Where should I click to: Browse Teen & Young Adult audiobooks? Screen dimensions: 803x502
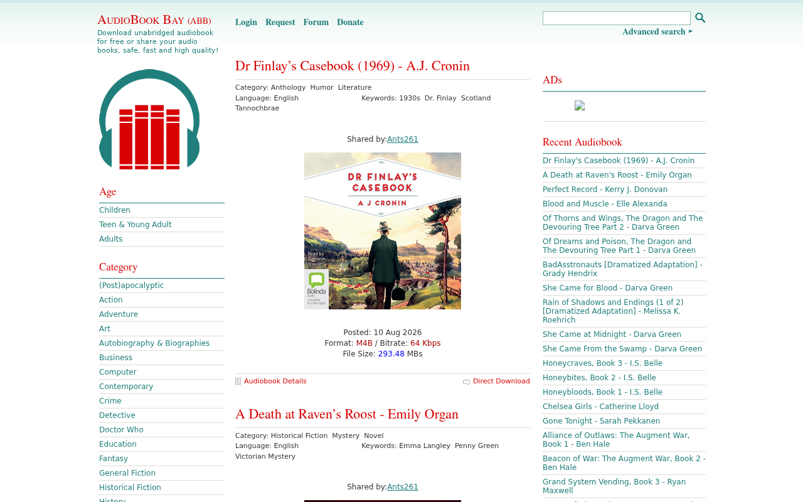click(136, 225)
